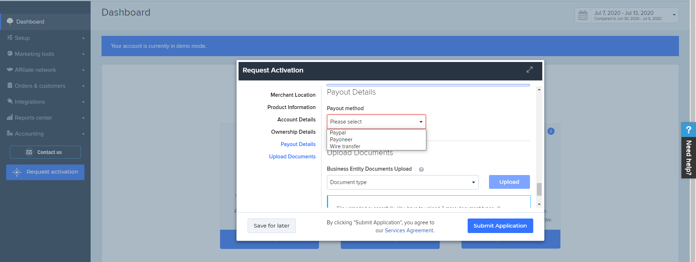The height and width of the screenshot is (262, 696).
Task: Go to Account Details section
Action: click(297, 120)
